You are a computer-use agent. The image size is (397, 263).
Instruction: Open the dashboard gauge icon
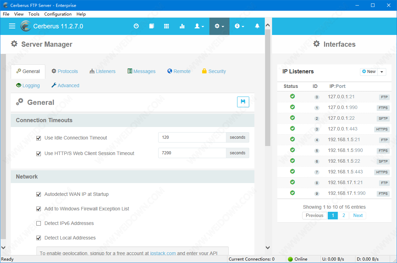pos(136,26)
